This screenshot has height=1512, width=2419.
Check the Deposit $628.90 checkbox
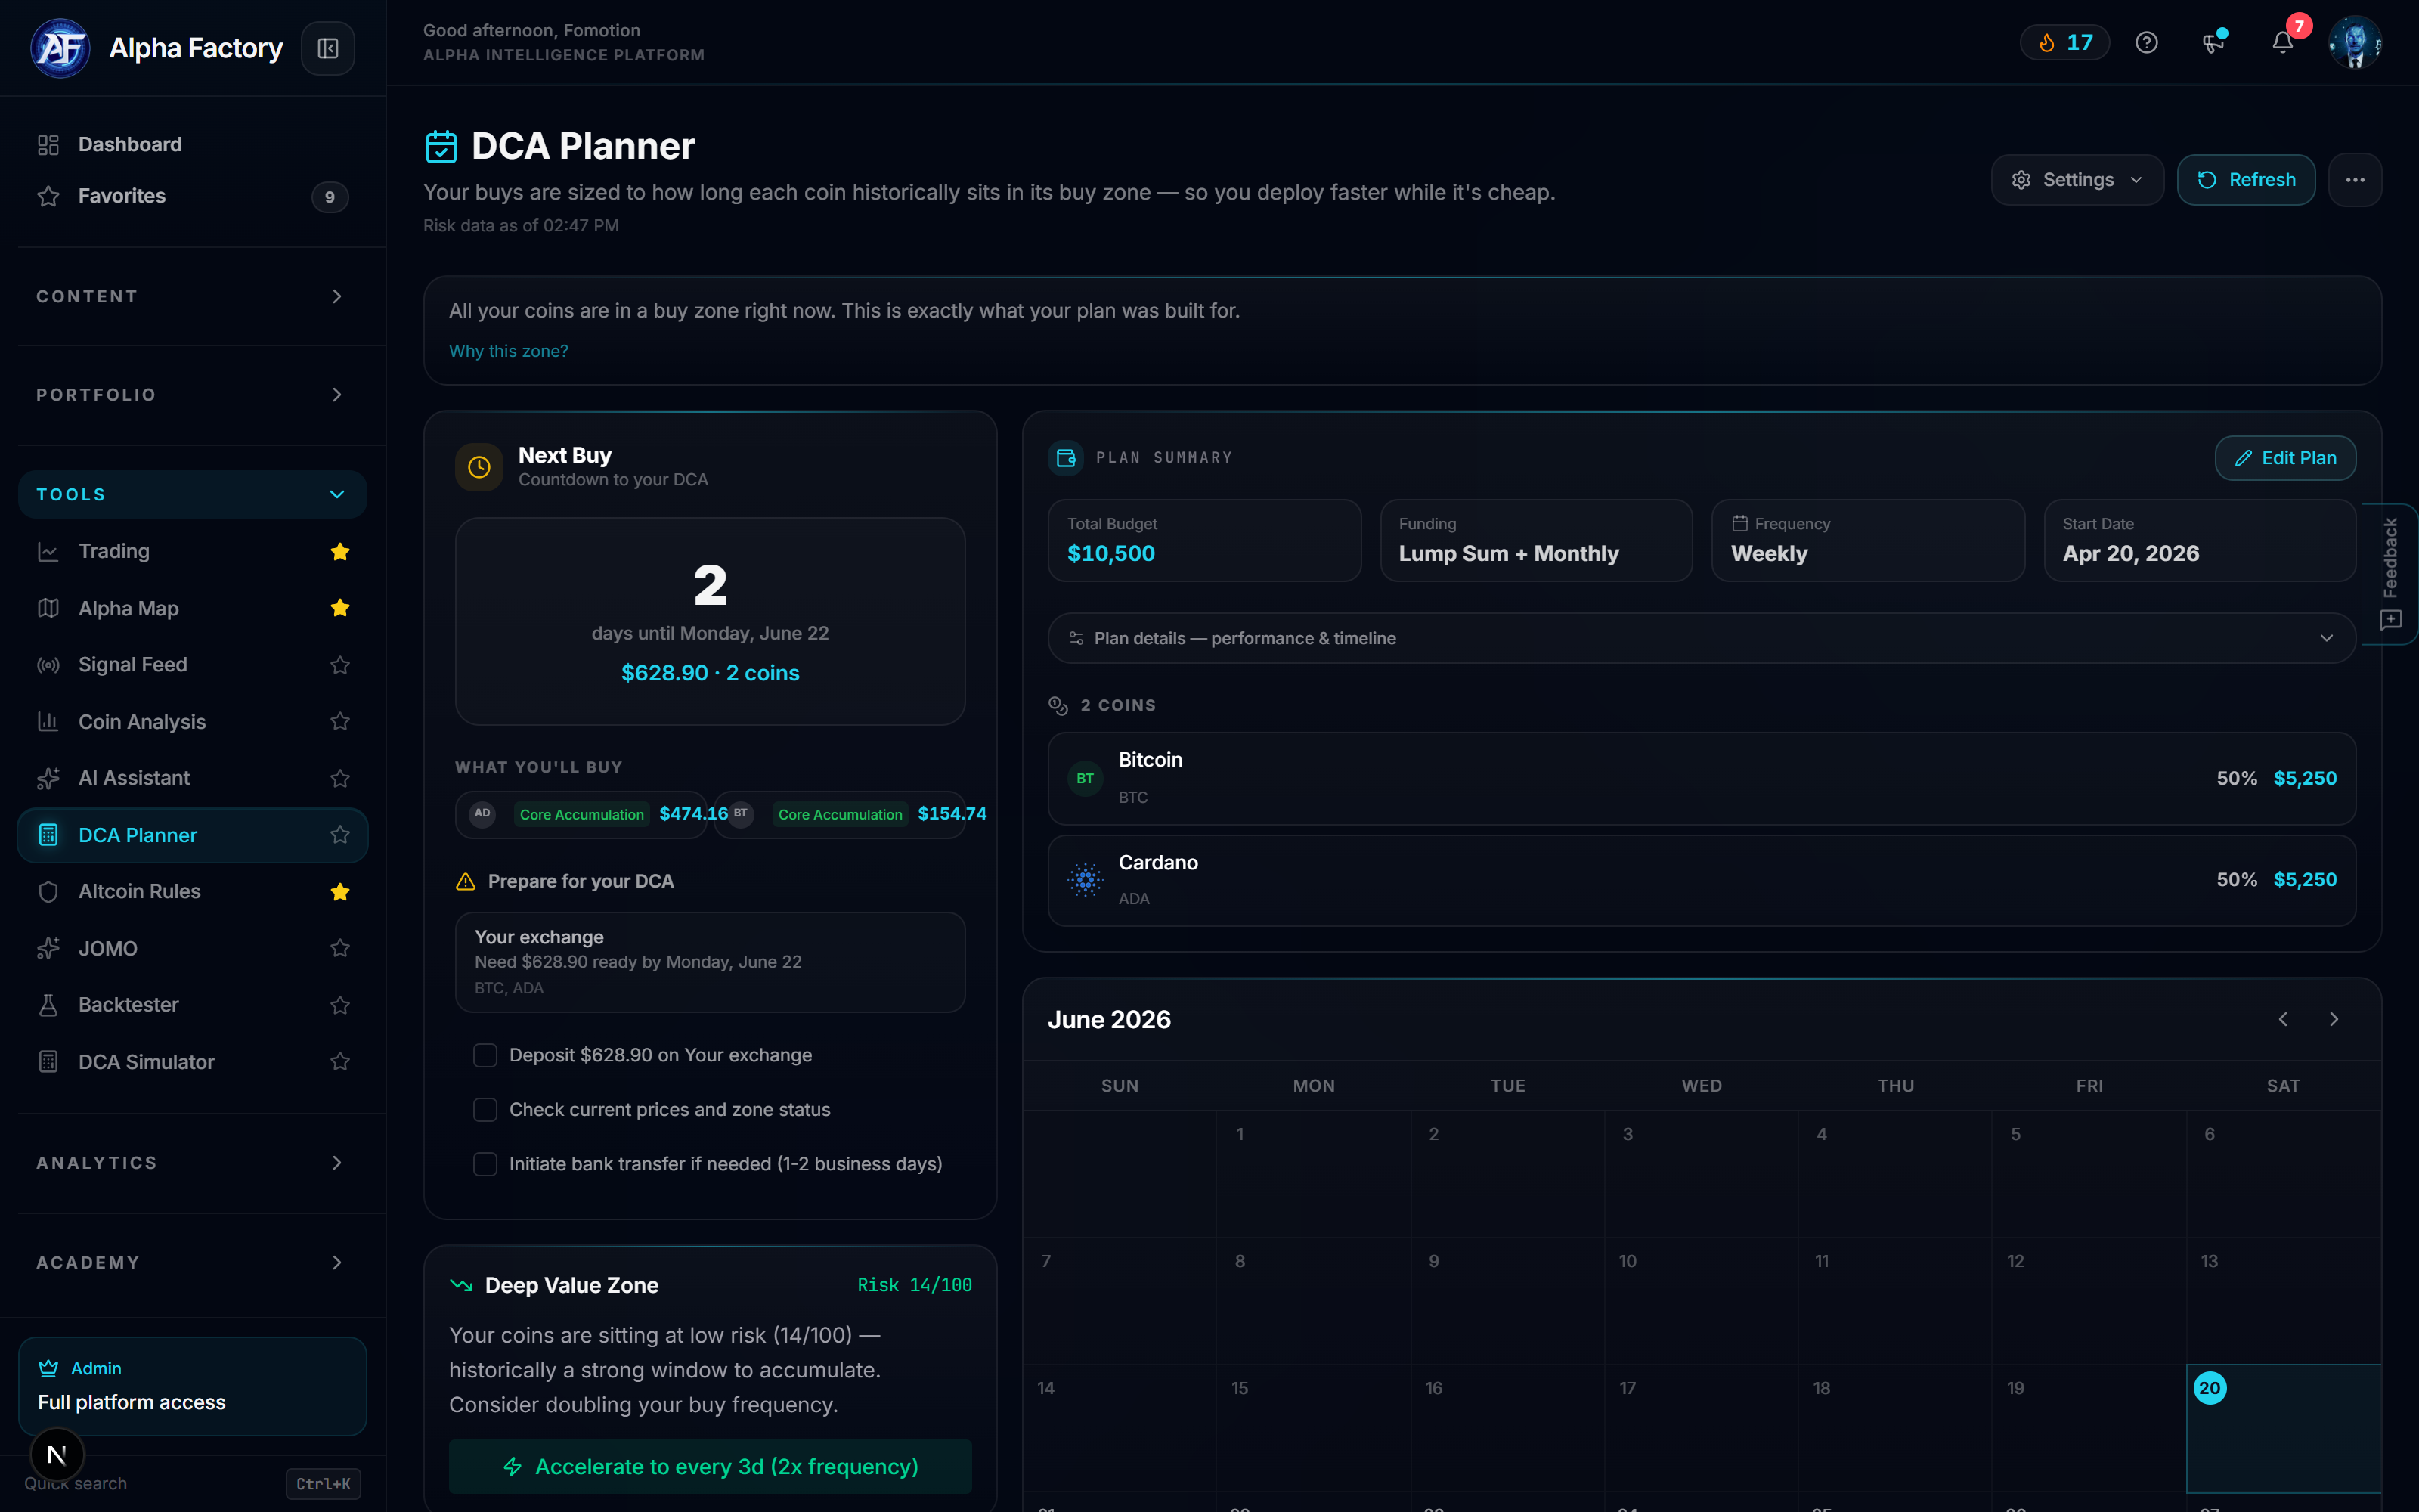(485, 1055)
